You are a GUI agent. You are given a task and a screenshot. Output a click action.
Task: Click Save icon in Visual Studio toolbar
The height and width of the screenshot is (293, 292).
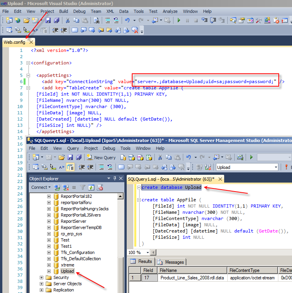click(x=48, y=20)
